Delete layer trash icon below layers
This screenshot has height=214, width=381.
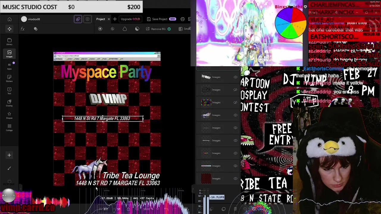[x=235, y=209]
